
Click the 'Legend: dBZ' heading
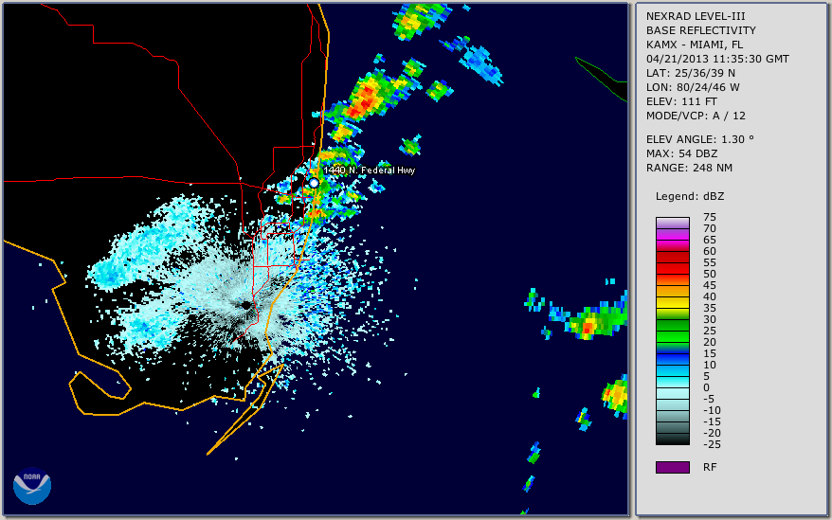coord(689,196)
